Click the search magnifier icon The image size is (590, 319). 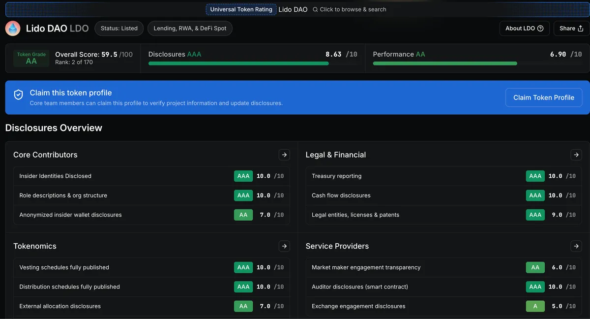315,9
